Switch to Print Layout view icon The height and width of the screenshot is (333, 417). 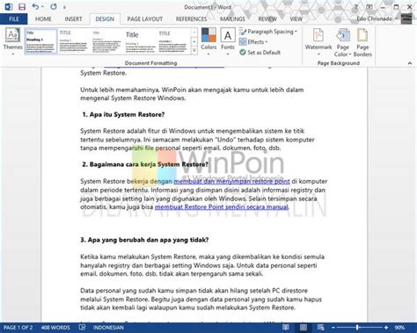pos(304,327)
